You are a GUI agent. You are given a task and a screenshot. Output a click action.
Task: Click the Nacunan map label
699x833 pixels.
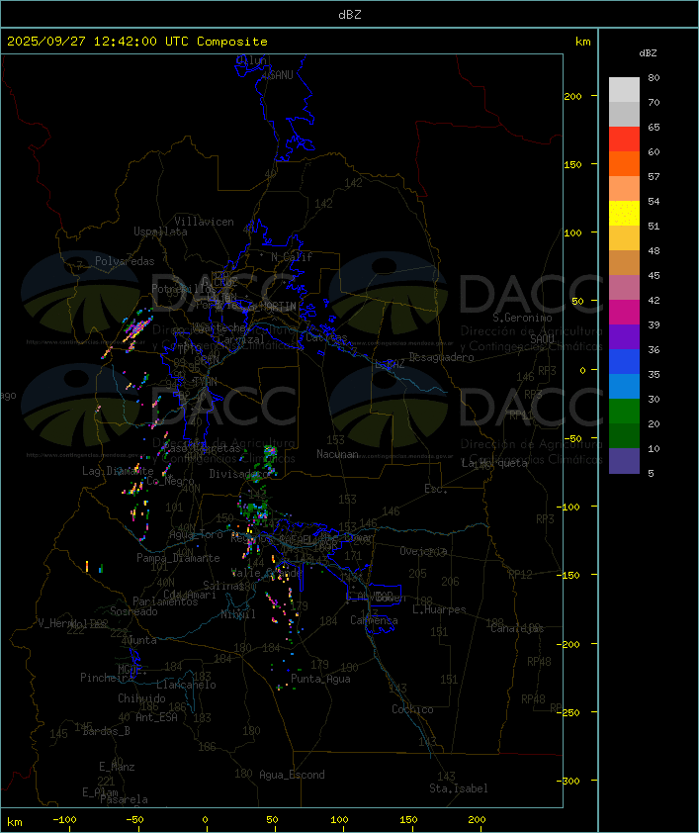337,454
